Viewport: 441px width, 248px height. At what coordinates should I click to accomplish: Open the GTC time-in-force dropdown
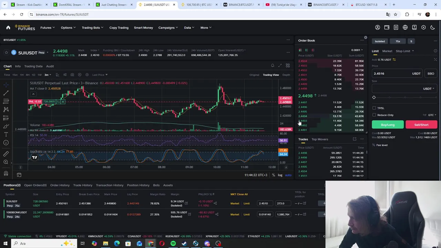(x=432, y=115)
